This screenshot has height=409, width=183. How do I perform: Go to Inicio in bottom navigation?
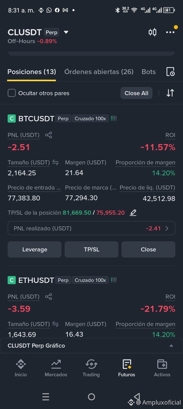pyautogui.click(x=21, y=368)
